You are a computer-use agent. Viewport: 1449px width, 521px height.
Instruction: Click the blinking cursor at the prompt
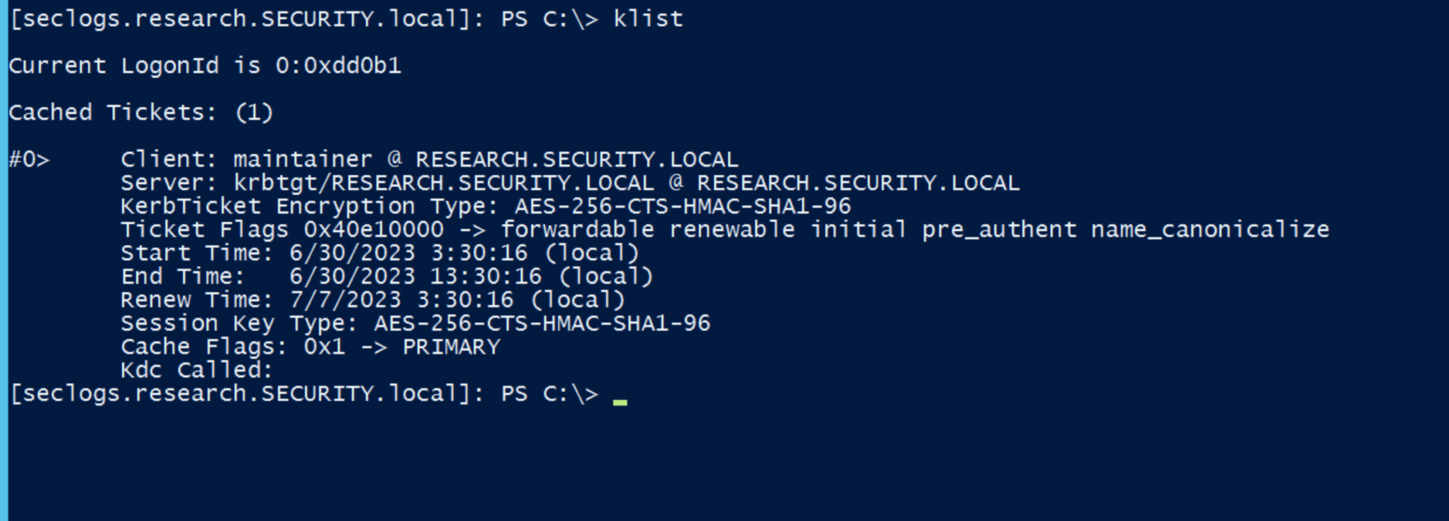click(x=620, y=401)
